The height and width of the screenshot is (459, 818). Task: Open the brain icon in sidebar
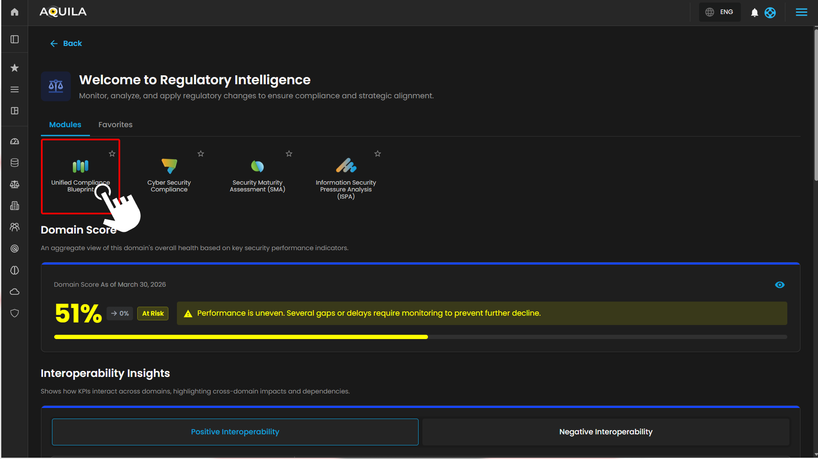click(x=14, y=270)
